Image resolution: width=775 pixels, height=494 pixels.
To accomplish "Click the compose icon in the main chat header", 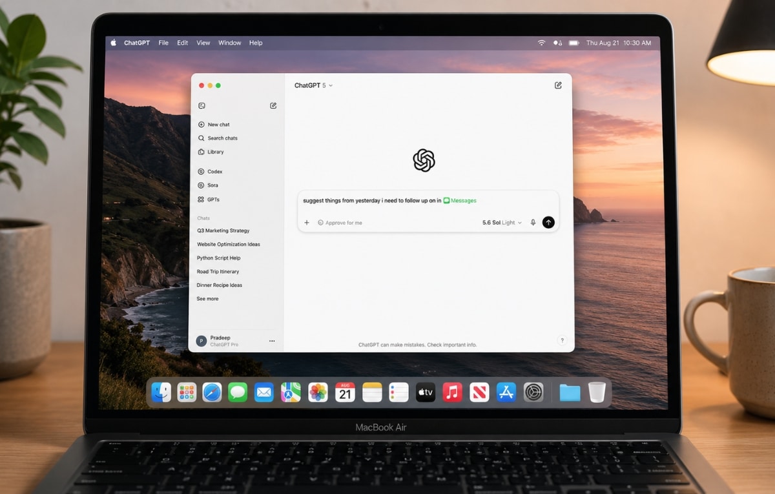I will click(558, 85).
